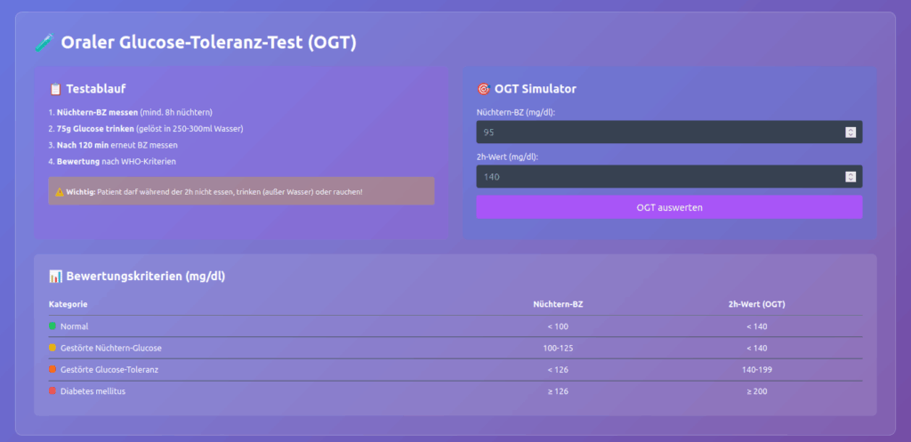Click the clipboard icon beside Testablauf
Image resolution: width=911 pixels, height=442 pixels.
pos(55,89)
